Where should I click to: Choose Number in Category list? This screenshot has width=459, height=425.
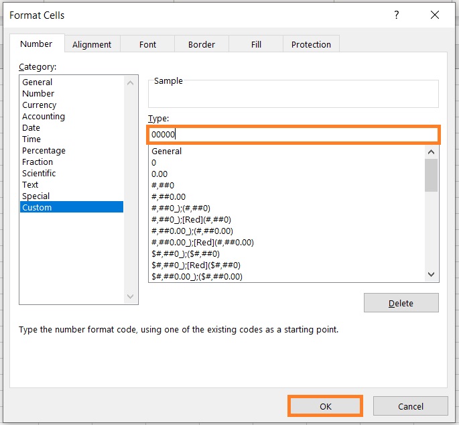coord(72,93)
